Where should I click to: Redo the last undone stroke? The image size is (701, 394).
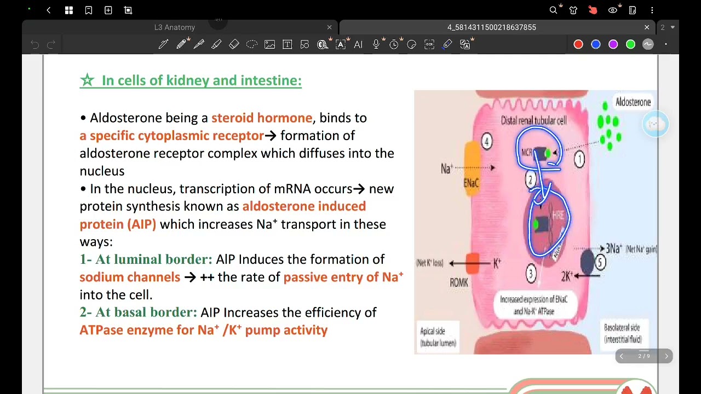(51, 44)
